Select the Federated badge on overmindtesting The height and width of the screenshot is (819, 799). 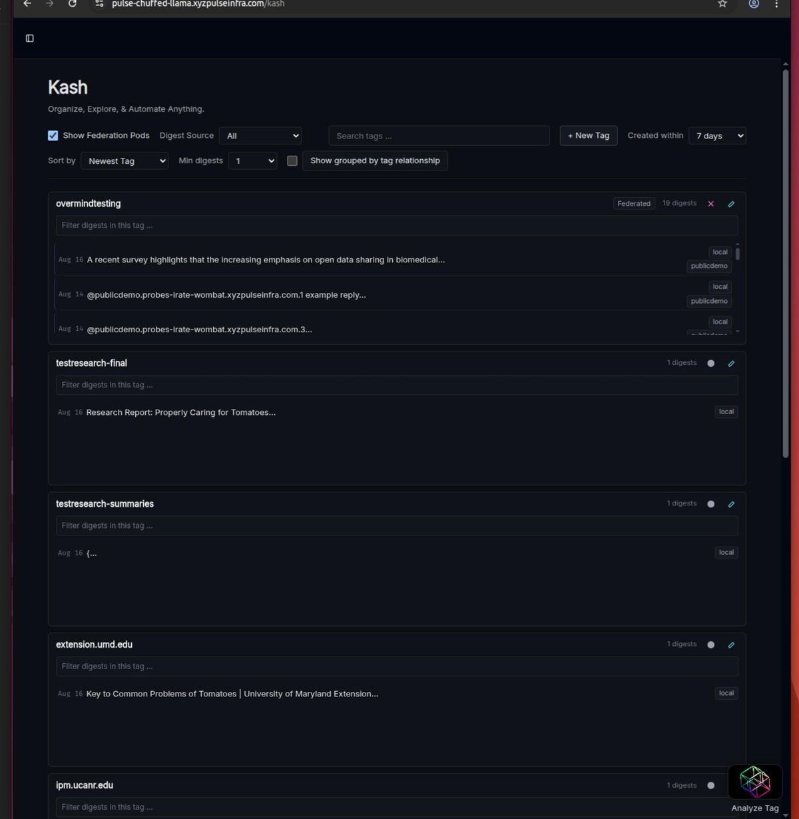pos(633,204)
